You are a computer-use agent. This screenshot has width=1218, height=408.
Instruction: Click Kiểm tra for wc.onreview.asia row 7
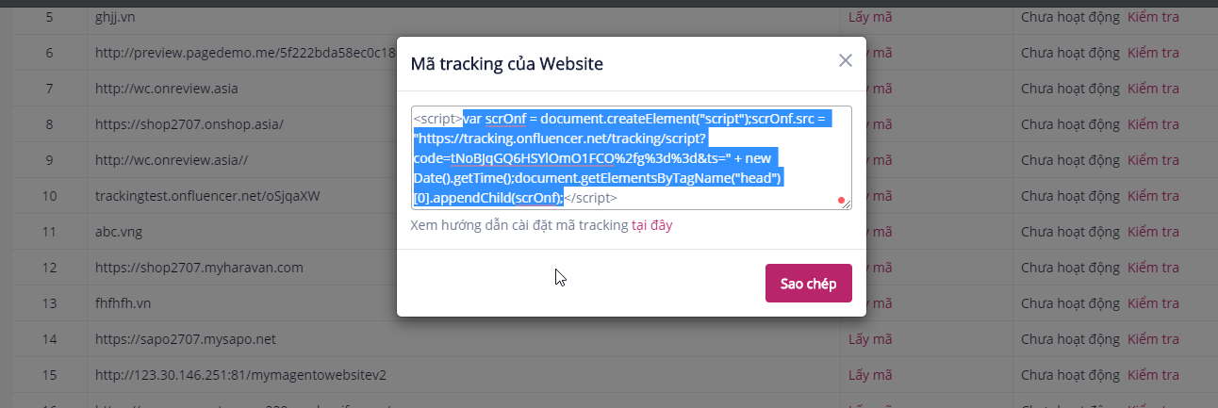[1153, 89]
